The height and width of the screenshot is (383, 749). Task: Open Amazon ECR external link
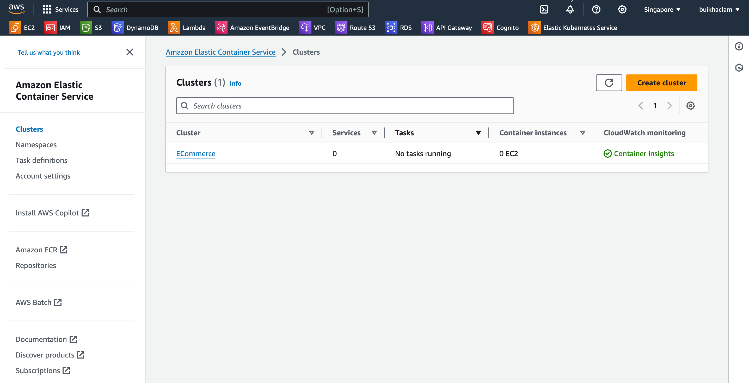coord(42,250)
